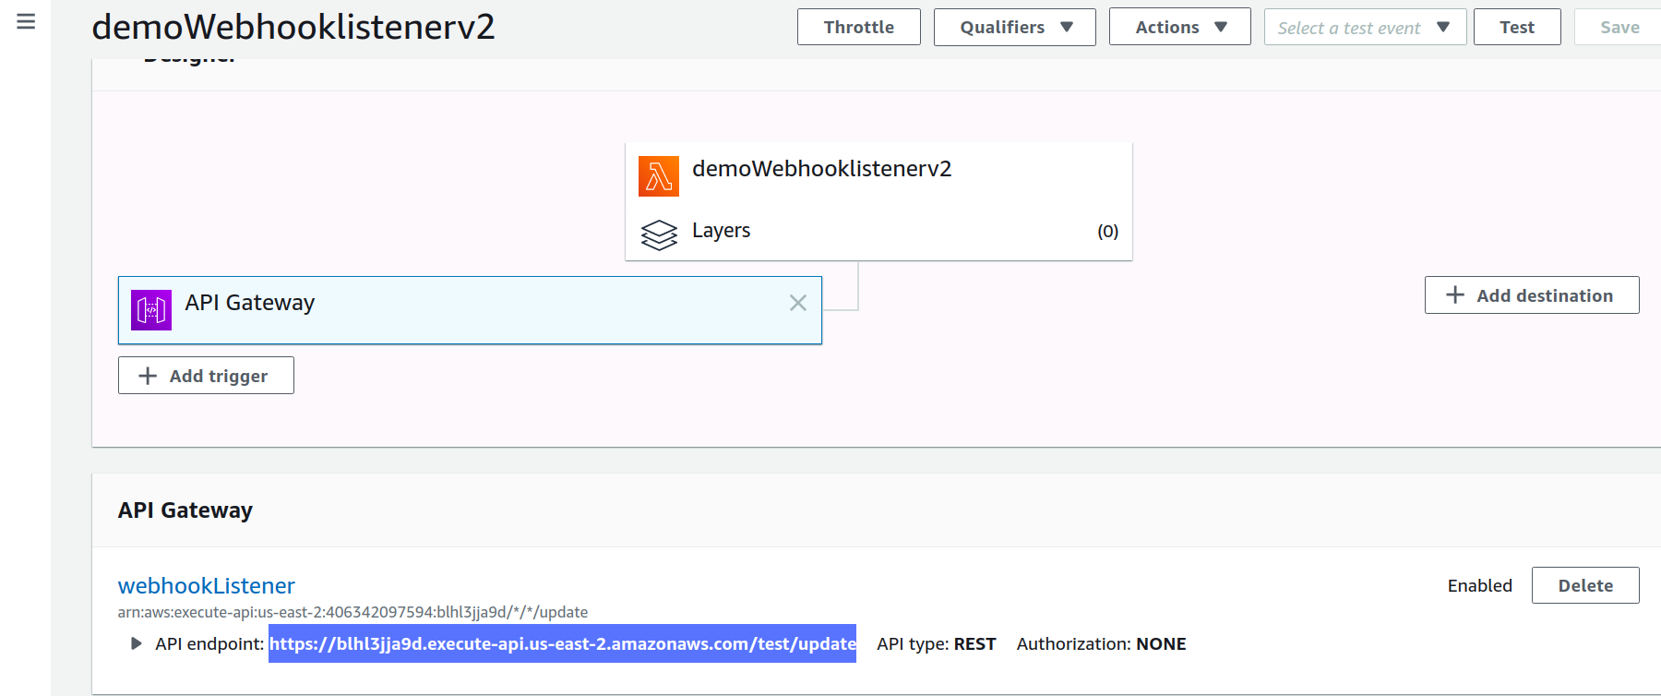Click the plus icon in Add trigger
Image resolution: width=1661 pixels, height=696 pixels.
148,376
